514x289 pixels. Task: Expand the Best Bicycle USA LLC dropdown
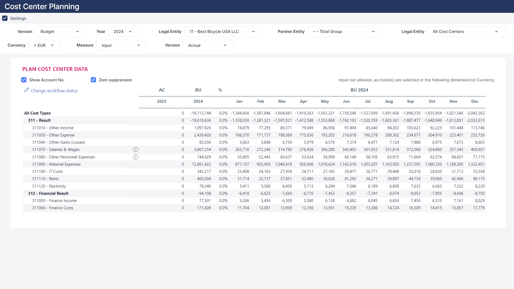click(222, 32)
